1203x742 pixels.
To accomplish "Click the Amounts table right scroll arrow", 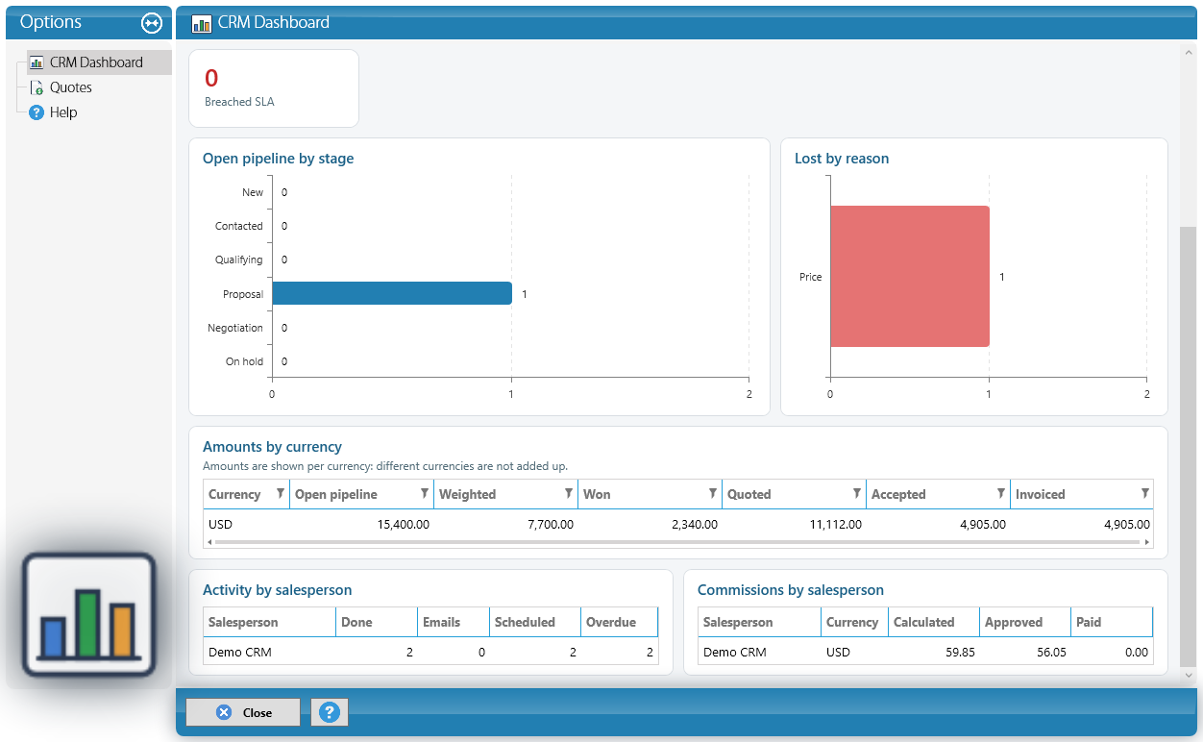I will pyautogui.click(x=1146, y=543).
